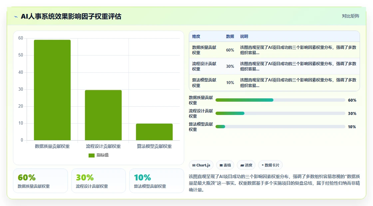The height and width of the screenshot is (206, 373).
Task: Click the 60% progress bar for 数据质量贡献权重
Action: [280, 100]
